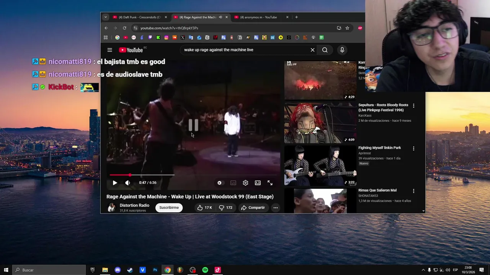Click the Compartir share button
Viewport: 490px width, 275px height.
(253, 207)
